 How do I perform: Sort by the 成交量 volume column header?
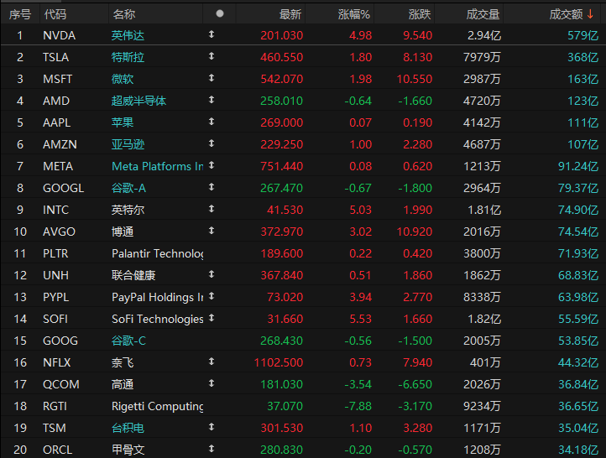[x=483, y=14]
